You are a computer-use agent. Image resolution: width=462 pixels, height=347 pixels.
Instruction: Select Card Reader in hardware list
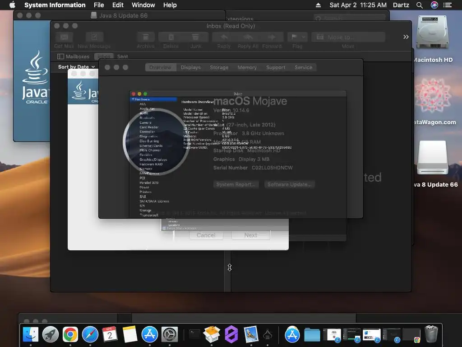coord(149,127)
